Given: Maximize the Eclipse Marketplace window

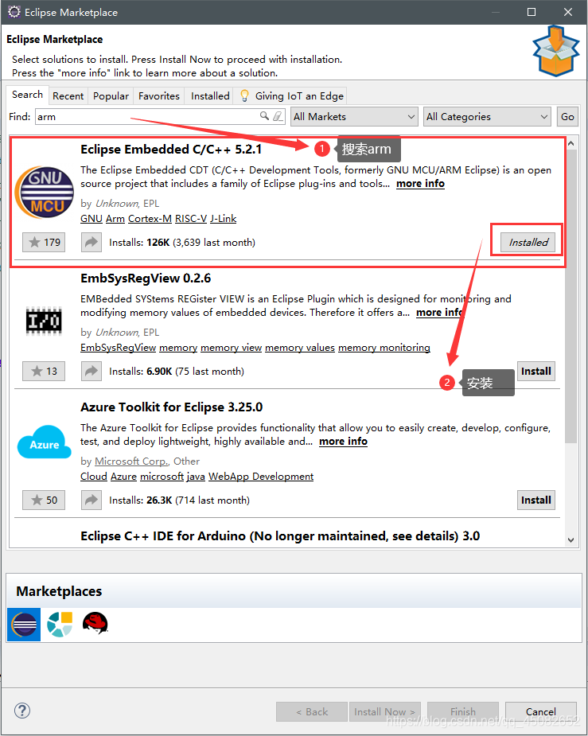Looking at the screenshot, I should coord(532,12).
